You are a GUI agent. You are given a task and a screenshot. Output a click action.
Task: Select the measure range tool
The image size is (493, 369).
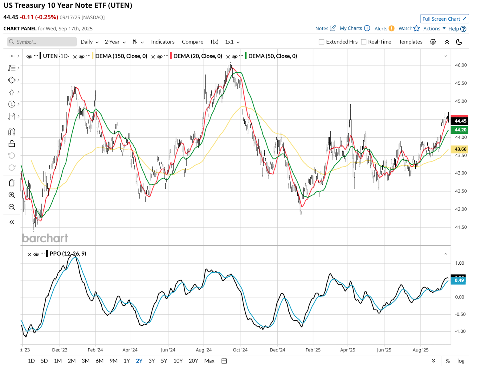(x=12, y=116)
